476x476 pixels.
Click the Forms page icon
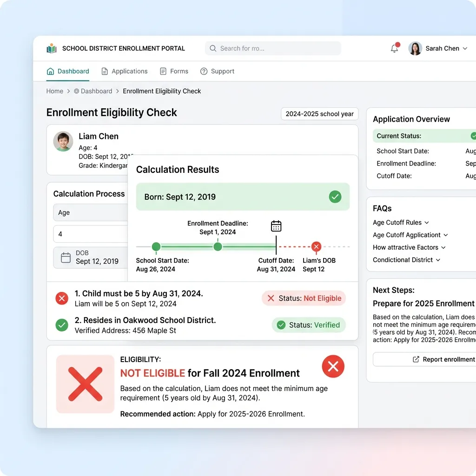[163, 71]
